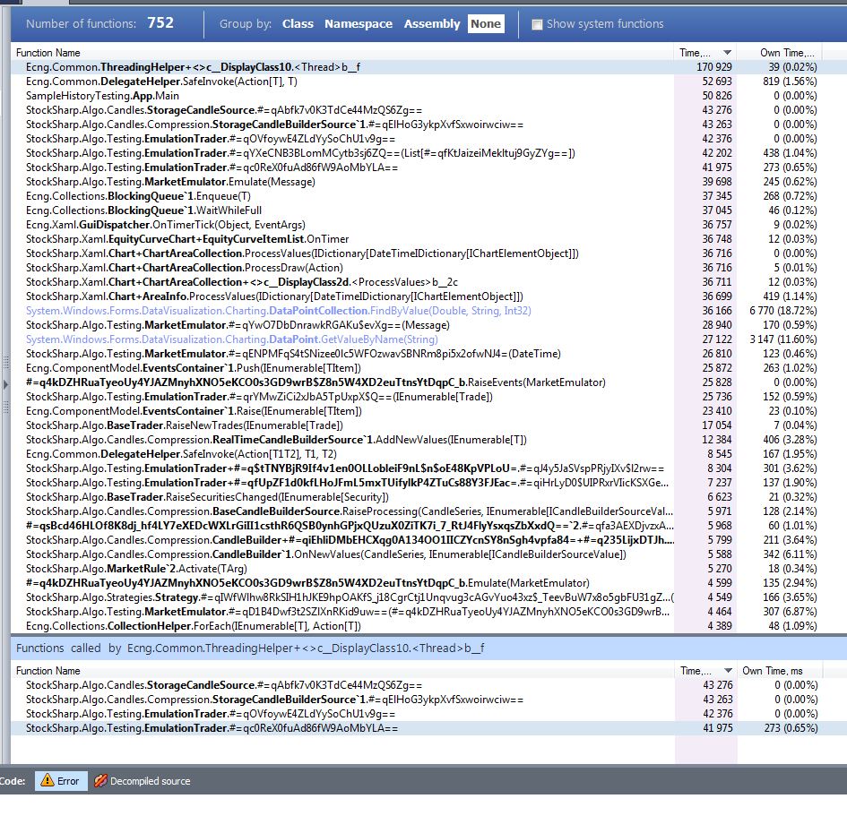The height and width of the screenshot is (833, 847).
Task: Enable the Show system functions checkbox
Action: [537, 24]
